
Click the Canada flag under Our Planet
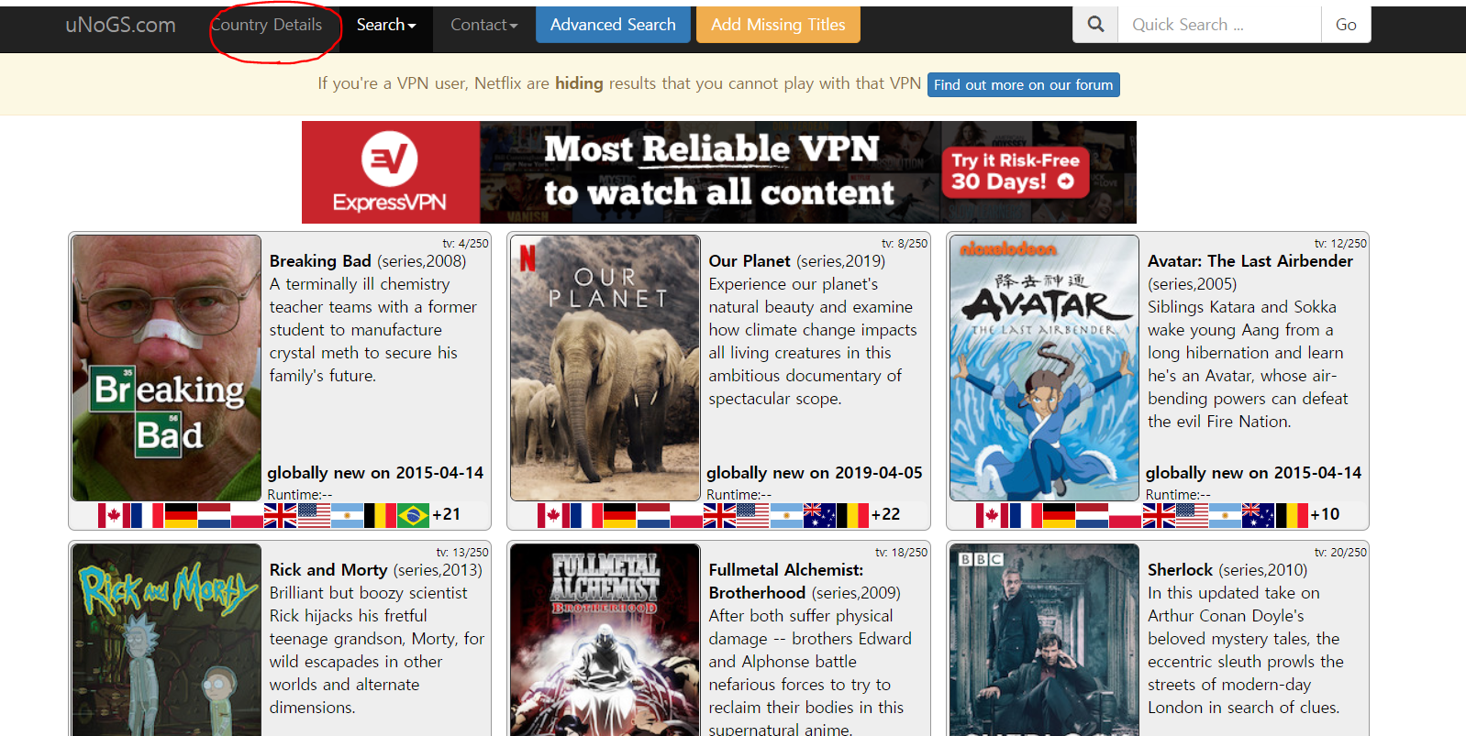point(553,515)
